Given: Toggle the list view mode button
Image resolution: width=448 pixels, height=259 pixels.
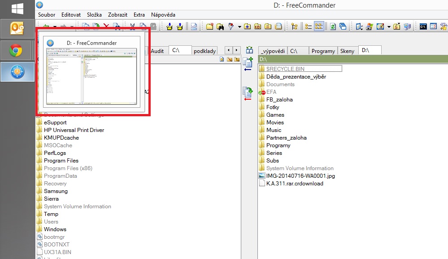Looking at the screenshot, I should tap(309, 26).
